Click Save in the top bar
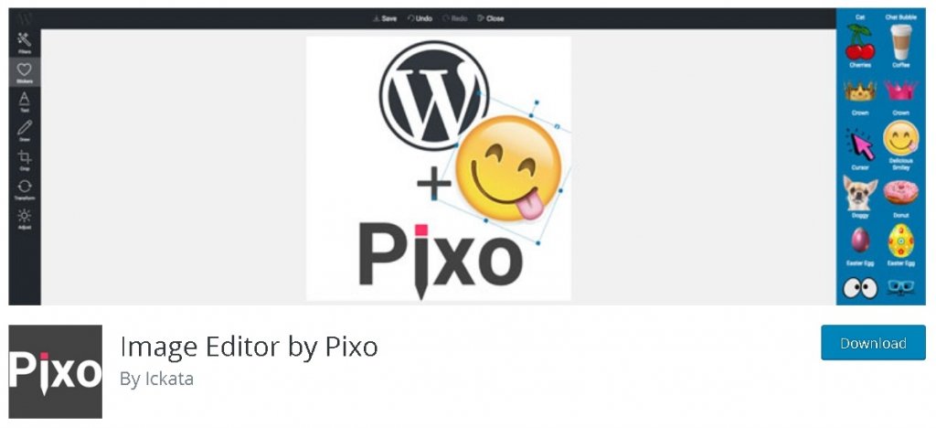This screenshot has width=936, height=428. point(385,18)
